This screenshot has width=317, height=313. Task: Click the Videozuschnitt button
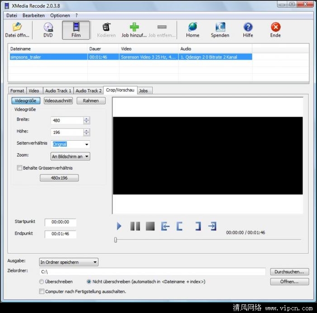coord(58,101)
